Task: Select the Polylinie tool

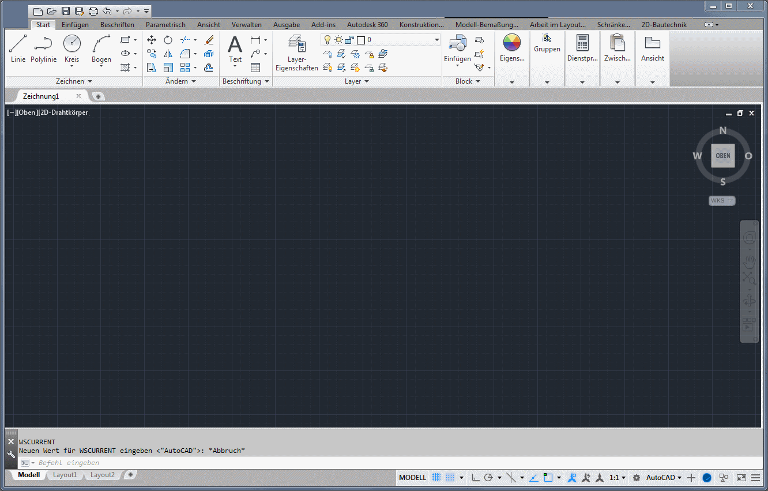Action: pos(44,49)
